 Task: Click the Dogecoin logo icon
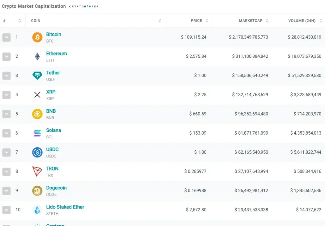click(37, 190)
